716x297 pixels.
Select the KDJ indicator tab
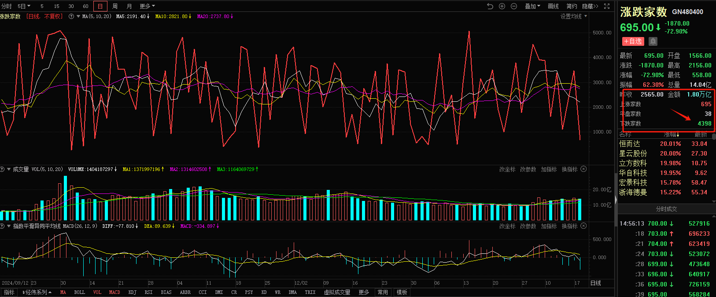[132, 292]
